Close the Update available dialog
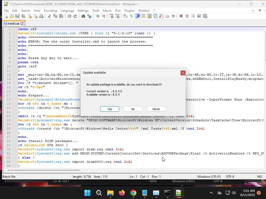Image resolution: width=266 pixels, height=199 pixels. pyautogui.click(x=183, y=73)
